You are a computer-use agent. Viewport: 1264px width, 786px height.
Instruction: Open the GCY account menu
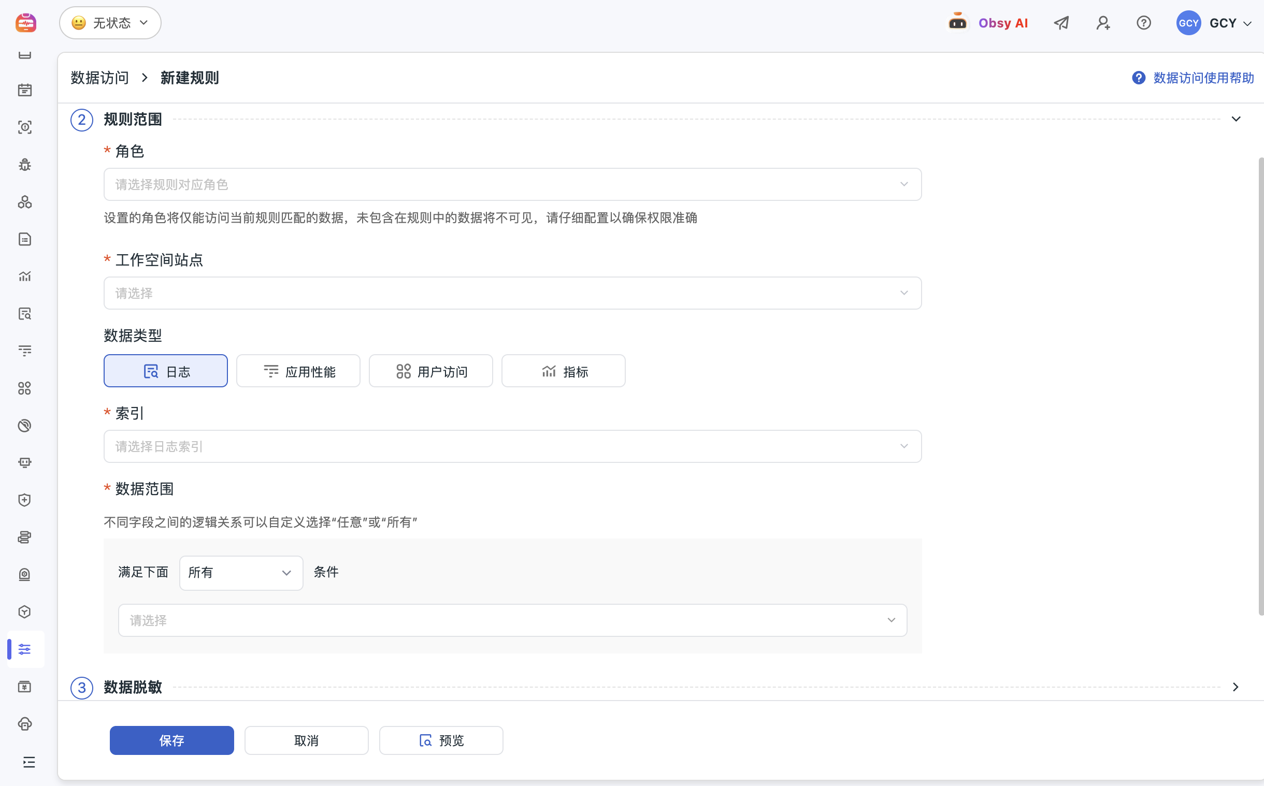[x=1214, y=23]
